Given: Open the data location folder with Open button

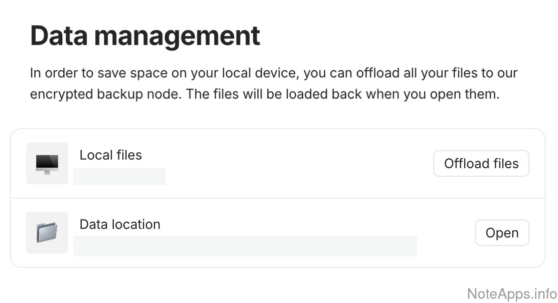Looking at the screenshot, I should [502, 233].
